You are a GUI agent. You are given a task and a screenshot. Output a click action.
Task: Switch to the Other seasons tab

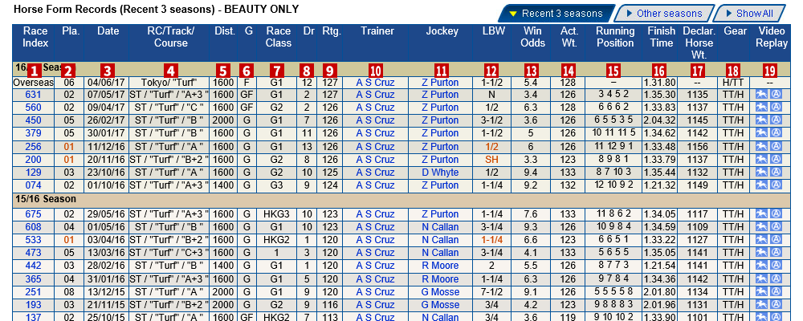click(x=663, y=14)
